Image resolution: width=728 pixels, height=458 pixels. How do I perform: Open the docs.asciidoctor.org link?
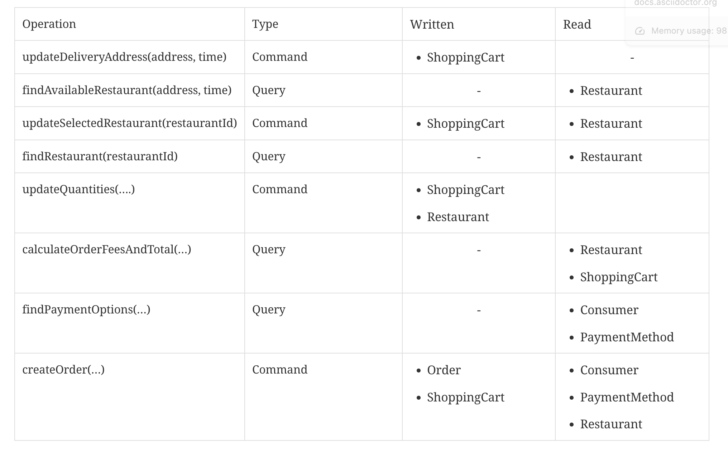point(675,3)
